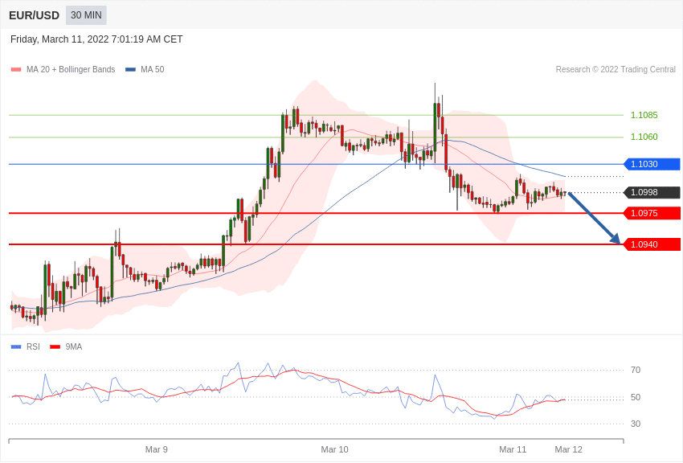Click the MA 50 legend label

pyautogui.click(x=153, y=69)
